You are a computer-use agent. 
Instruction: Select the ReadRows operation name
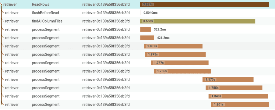pyautogui.click(x=40, y=4)
